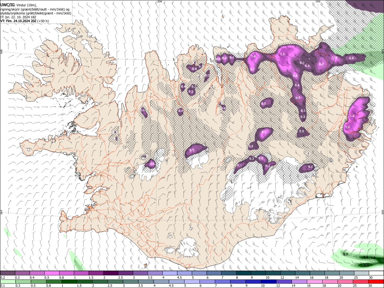
Task: Click the light pink swatch labeled 16 in rain legend
Action: coord(315,281)
